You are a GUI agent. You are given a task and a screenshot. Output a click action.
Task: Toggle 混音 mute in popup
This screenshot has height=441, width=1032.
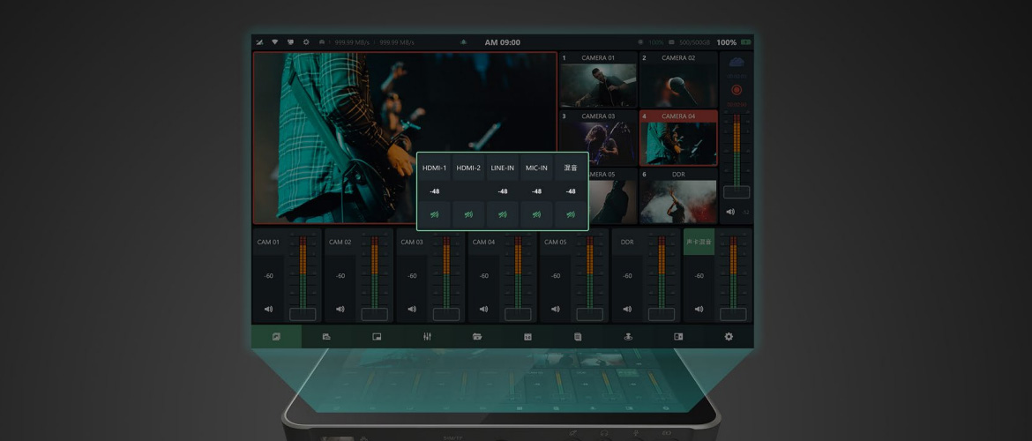tap(571, 214)
